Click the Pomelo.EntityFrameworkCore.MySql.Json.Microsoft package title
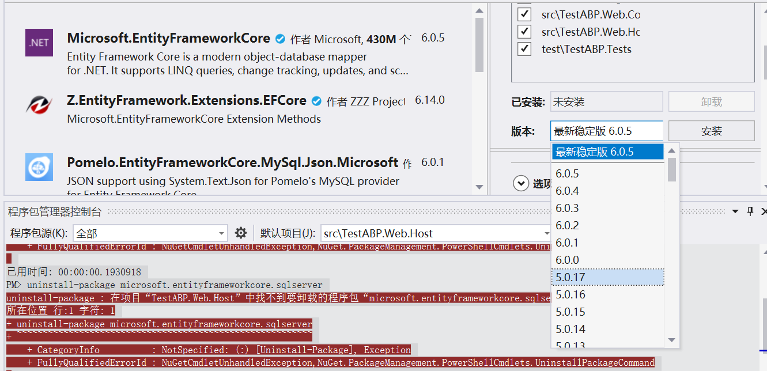 point(232,162)
